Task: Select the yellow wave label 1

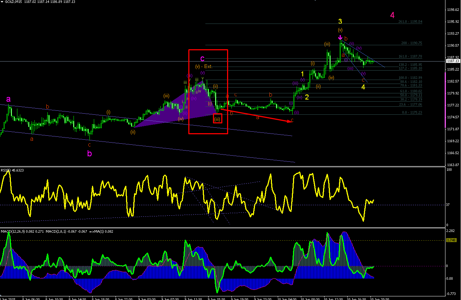Action: point(302,74)
